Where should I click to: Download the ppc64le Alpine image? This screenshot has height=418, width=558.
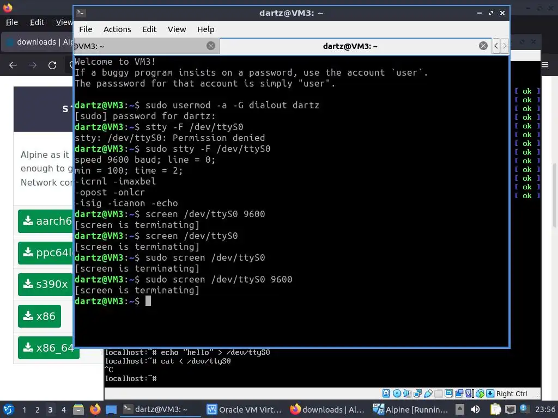point(45,253)
